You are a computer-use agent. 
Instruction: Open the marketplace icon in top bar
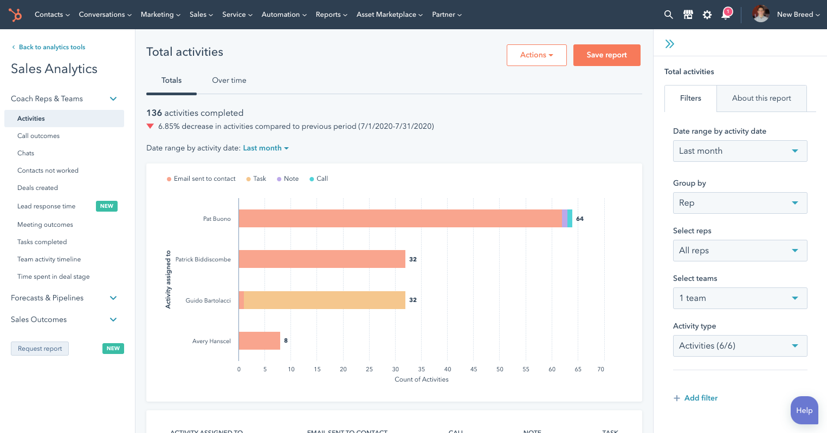[688, 15]
